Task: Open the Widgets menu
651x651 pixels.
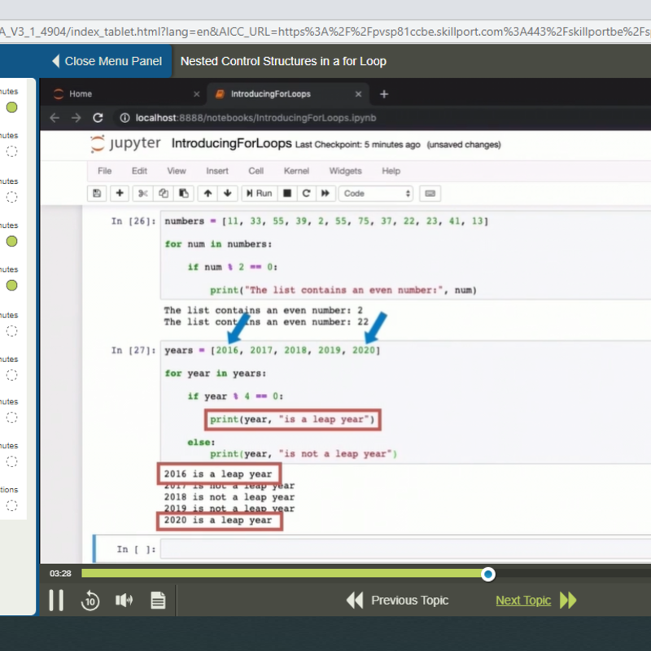Action: (x=345, y=171)
